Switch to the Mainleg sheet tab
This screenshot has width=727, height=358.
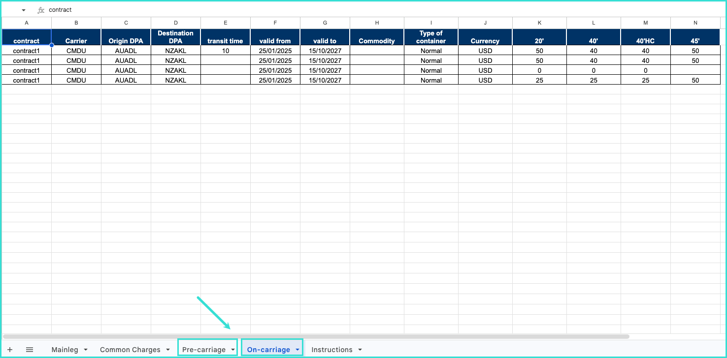coord(65,350)
